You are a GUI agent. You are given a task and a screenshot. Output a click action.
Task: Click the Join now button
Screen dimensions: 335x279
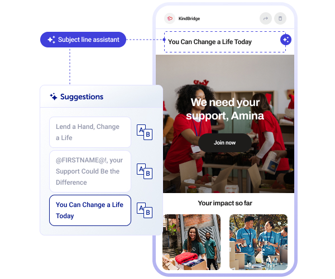tap(225, 143)
